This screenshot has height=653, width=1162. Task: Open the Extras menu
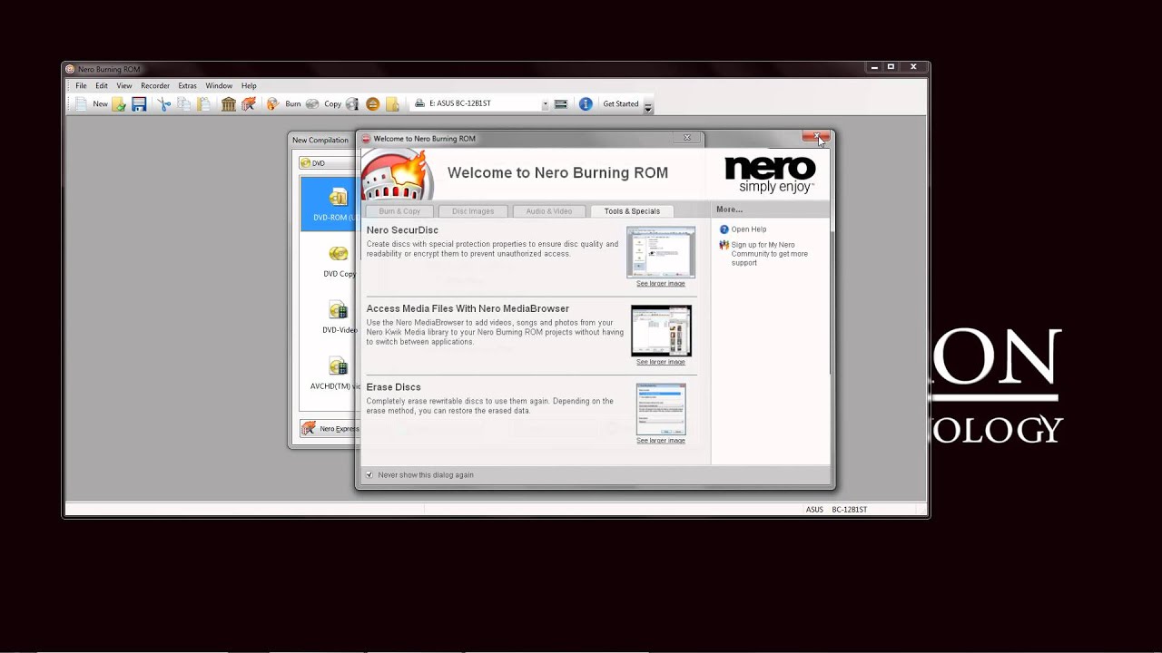pos(187,86)
